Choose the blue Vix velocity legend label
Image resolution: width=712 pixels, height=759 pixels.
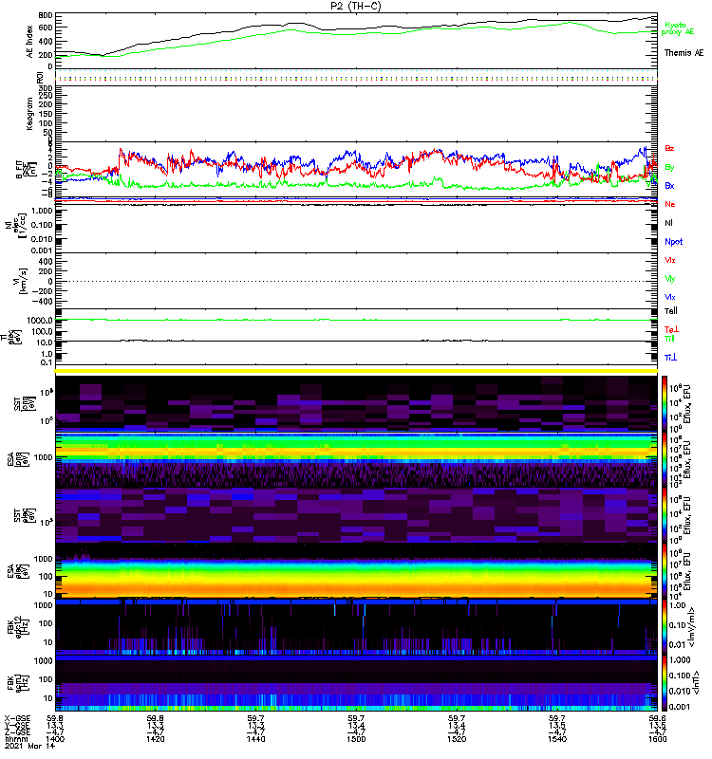point(670,297)
